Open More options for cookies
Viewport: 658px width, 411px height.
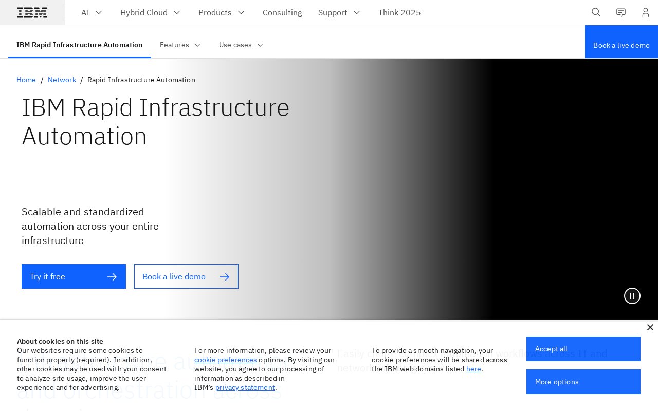[x=583, y=382]
